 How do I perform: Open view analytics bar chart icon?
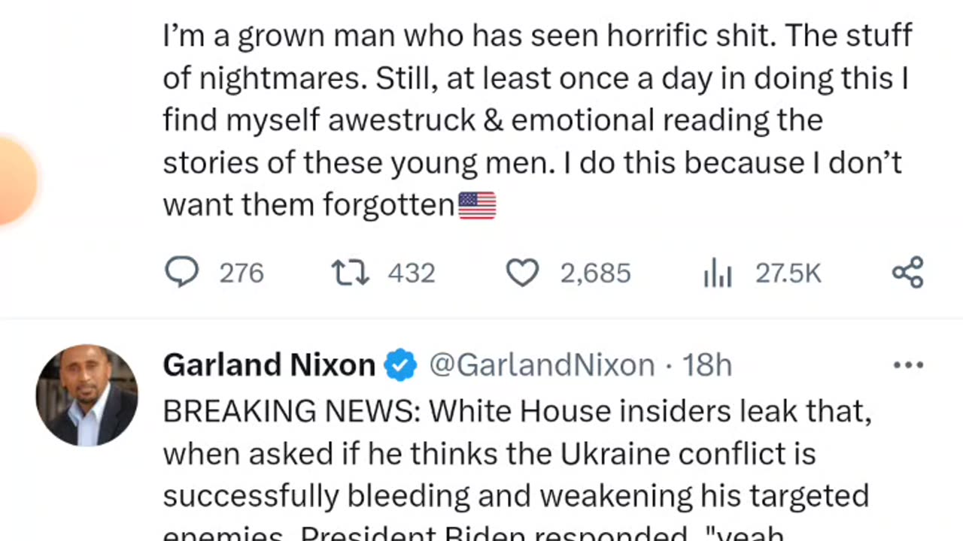pyautogui.click(x=717, y=274)
